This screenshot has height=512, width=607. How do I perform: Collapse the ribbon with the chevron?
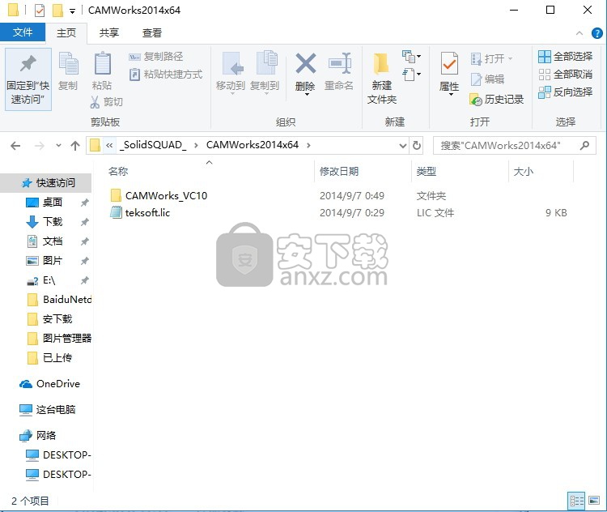579,33
